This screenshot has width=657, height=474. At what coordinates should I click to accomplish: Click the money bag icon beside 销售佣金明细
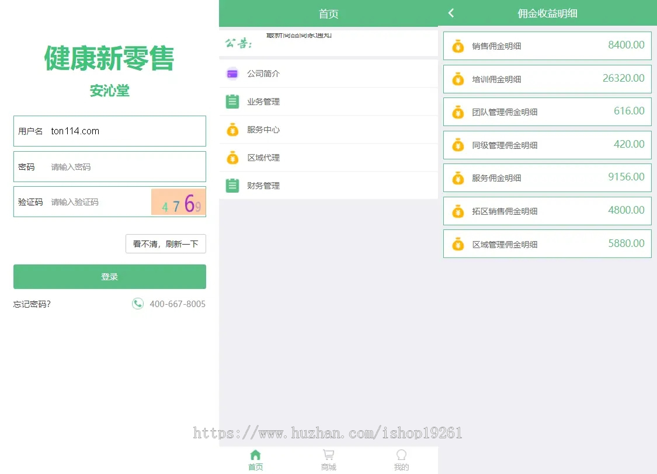pos(458,46)
